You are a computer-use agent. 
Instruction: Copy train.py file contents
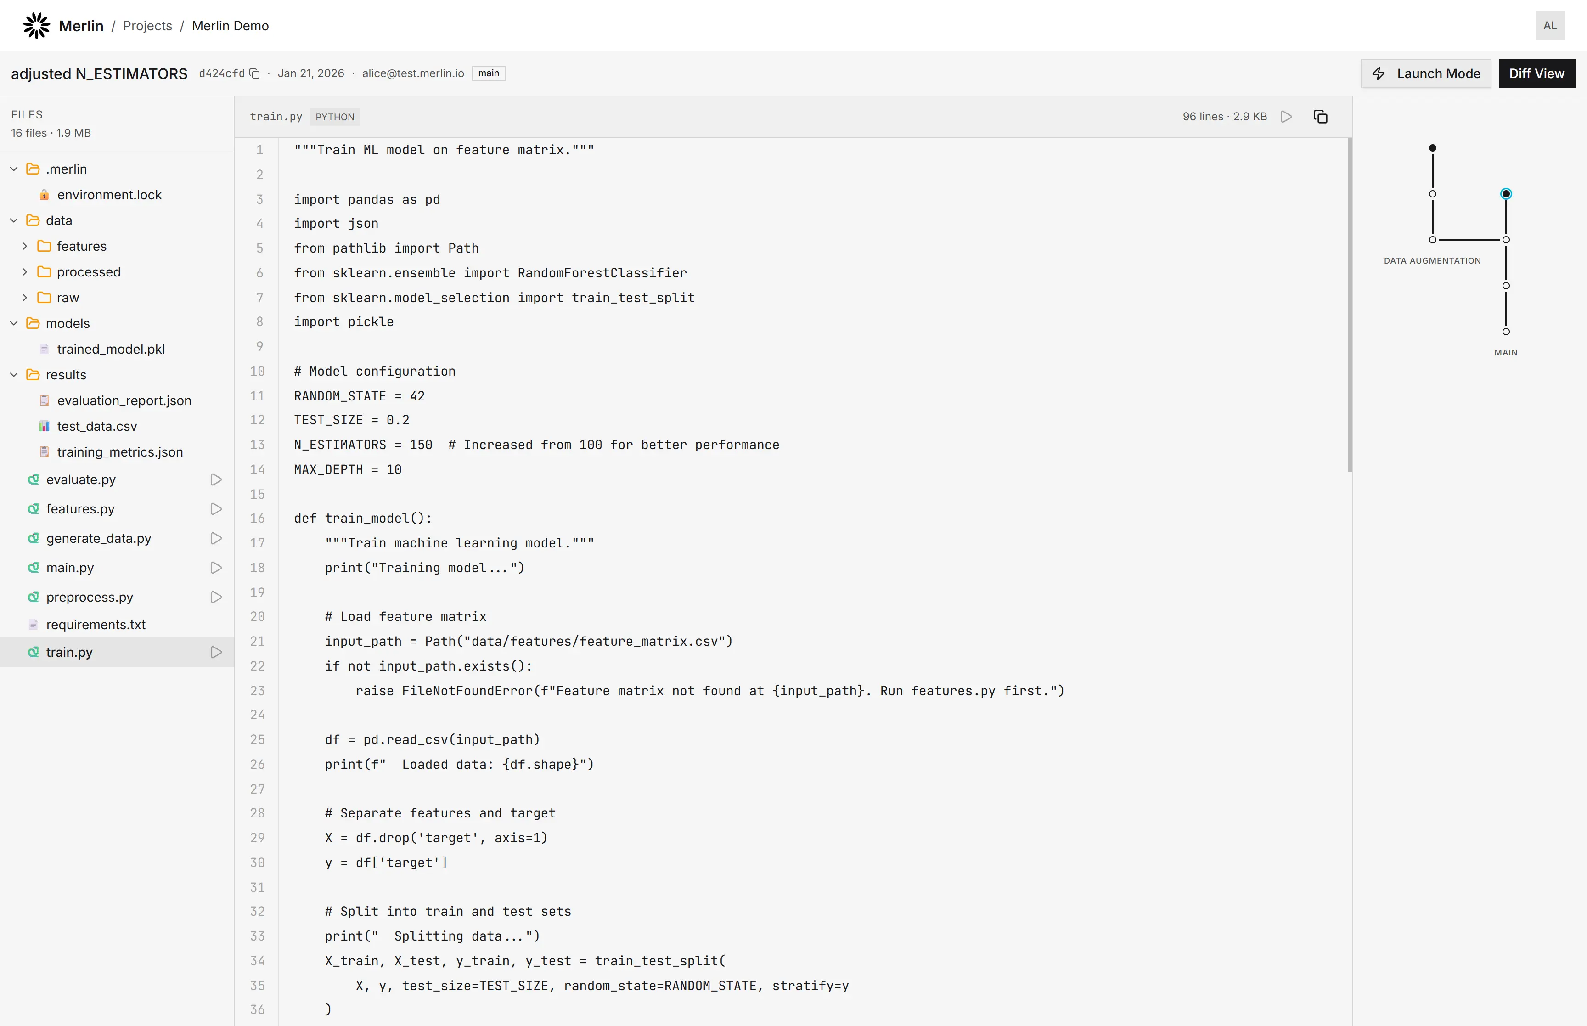click(1320, 117)
